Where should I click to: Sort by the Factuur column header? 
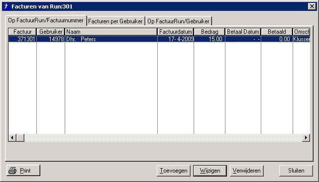point(22,32)
